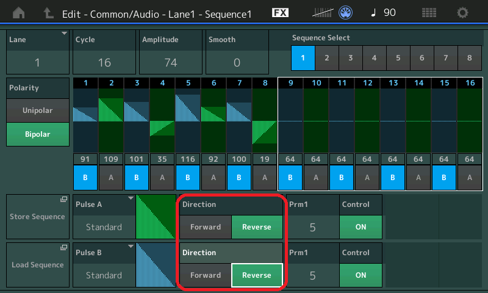Open the settings gear icon
Image resolution: width=488 pixels, height=293 pixels.
[x=463, y=13]
